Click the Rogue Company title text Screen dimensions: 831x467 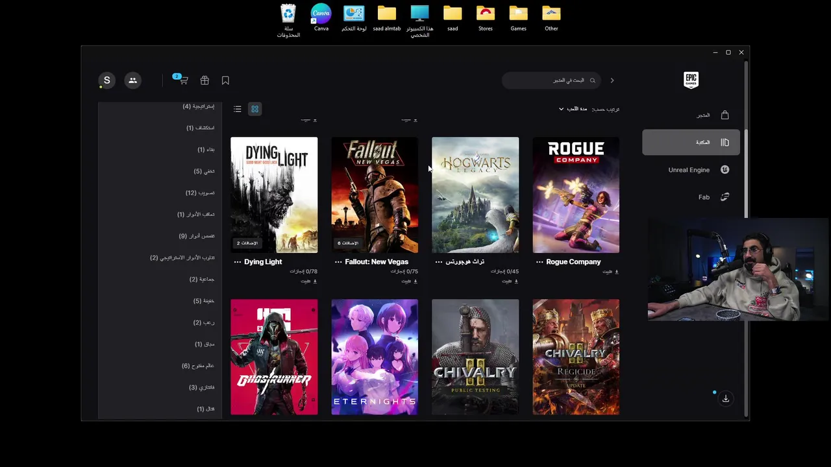[573, 262]
